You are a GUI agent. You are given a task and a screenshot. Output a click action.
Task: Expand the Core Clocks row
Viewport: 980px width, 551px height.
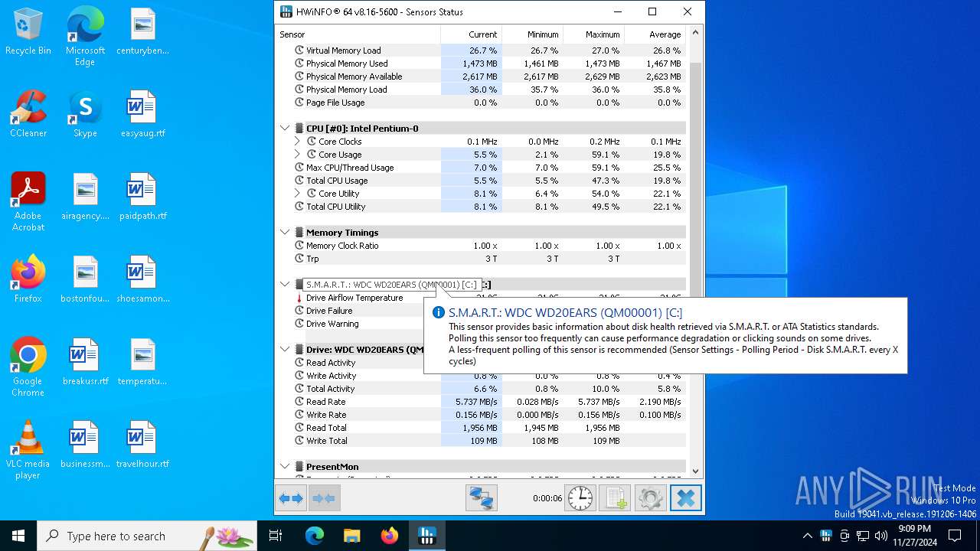click(297, 142)
